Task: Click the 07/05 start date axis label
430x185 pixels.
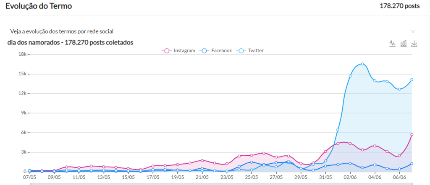Action: pyautogui.click(x=29, y=177)
